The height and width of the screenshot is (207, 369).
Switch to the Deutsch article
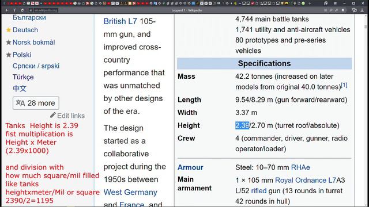[25, 30]
